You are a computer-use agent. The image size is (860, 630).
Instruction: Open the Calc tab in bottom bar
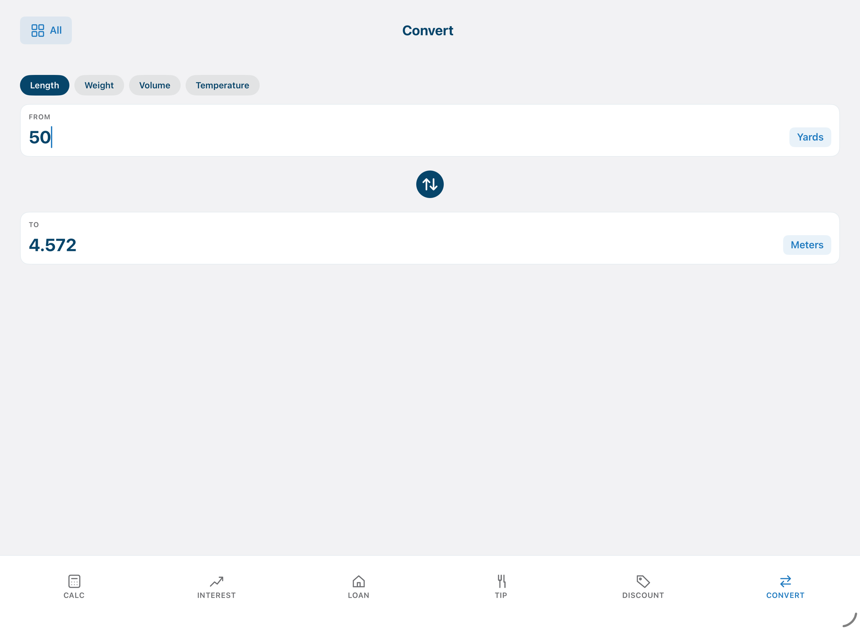pyautogui.click(x=74, y=587)
